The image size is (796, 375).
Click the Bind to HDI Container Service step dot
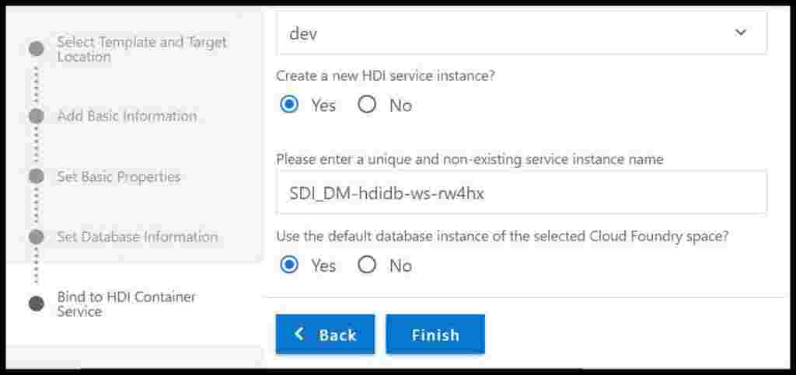(36, 304)
